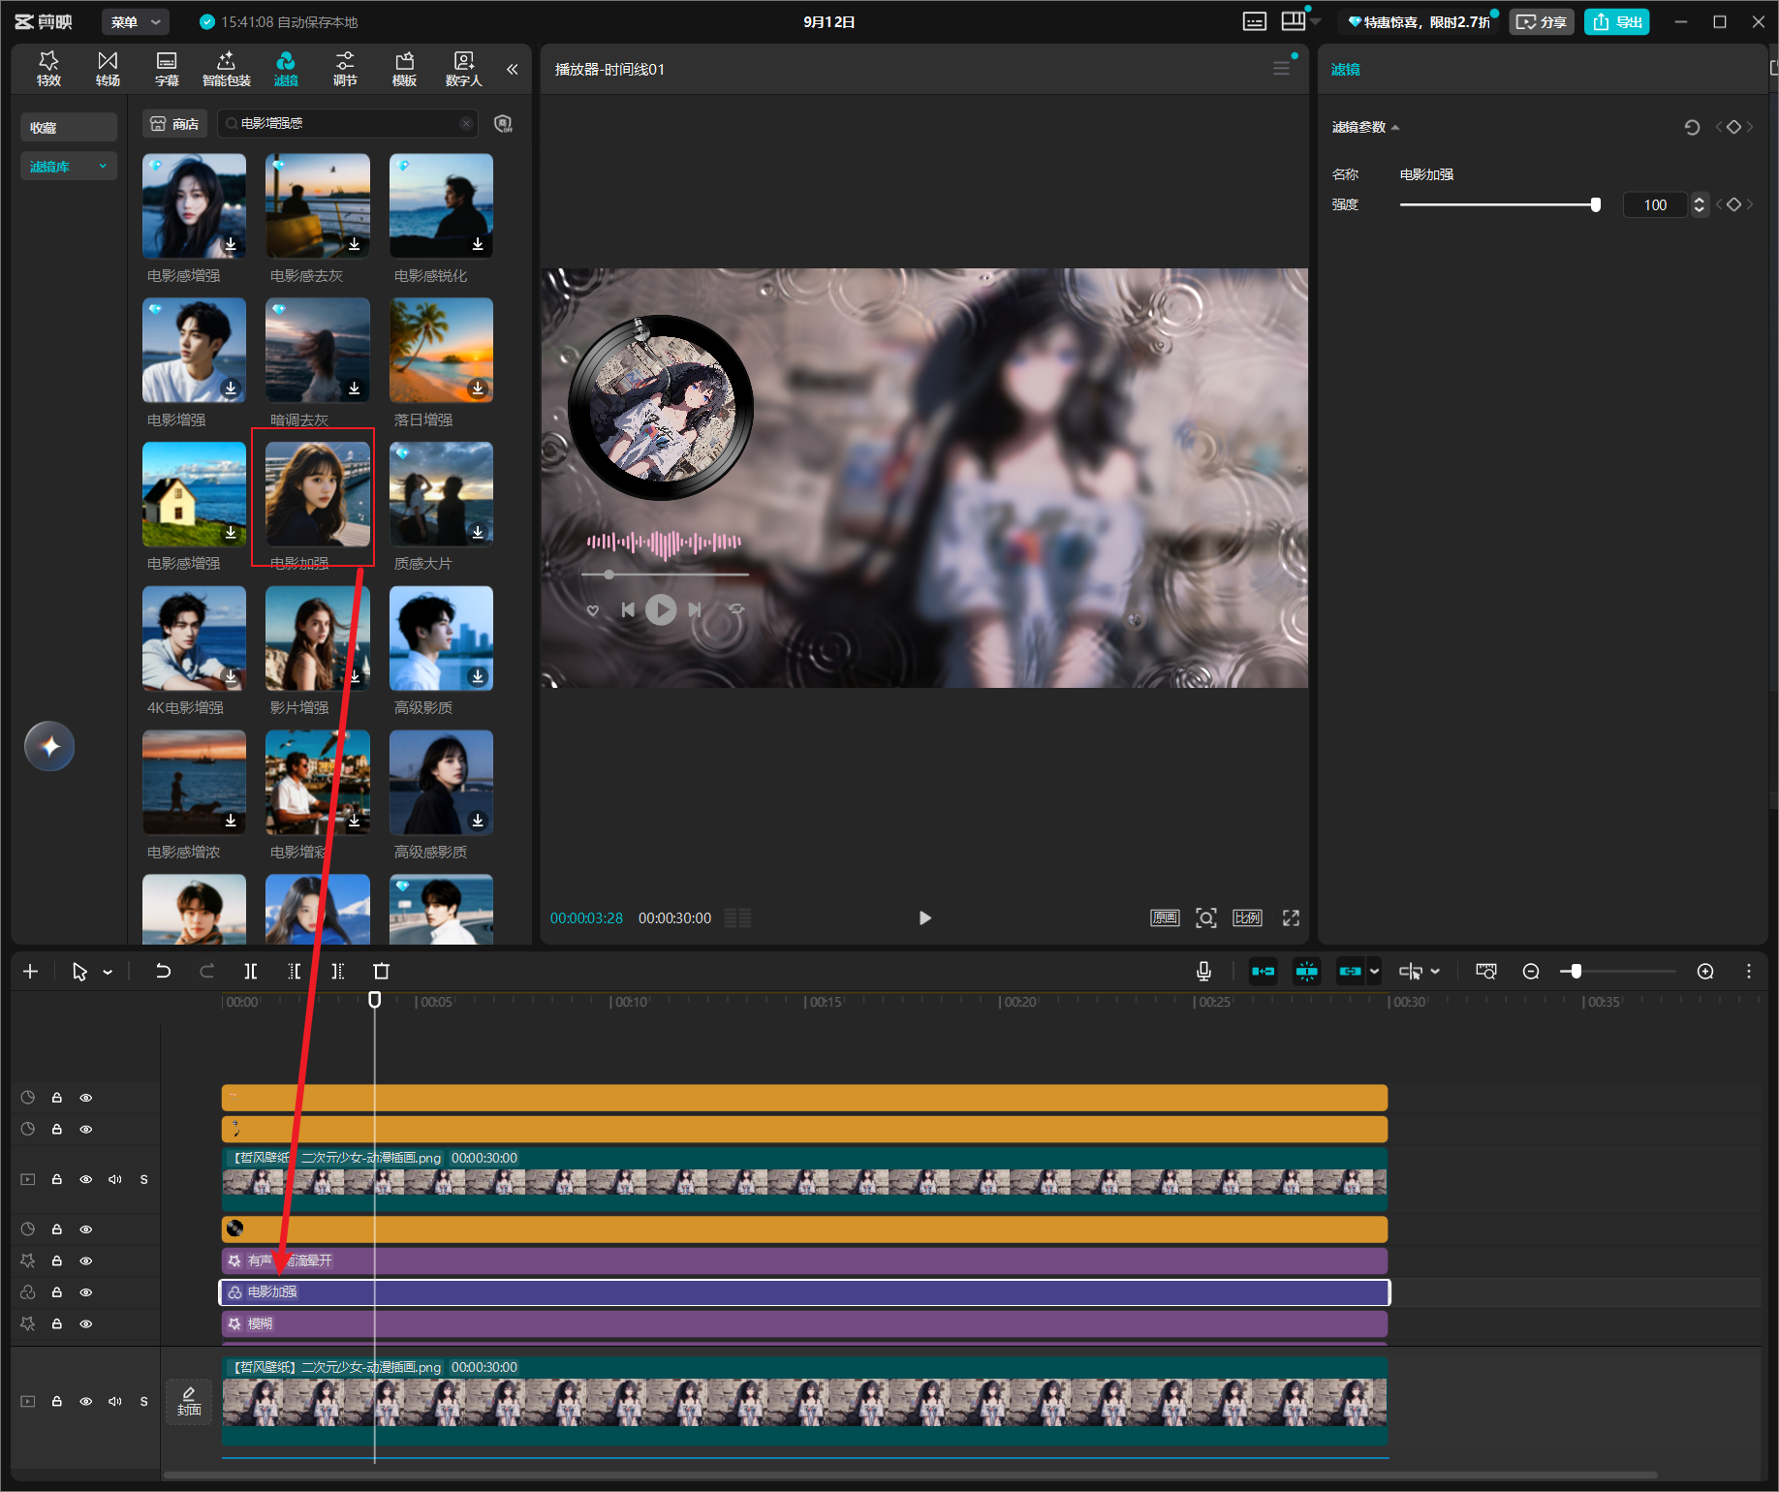The height and width of the screenshot is (1492, 1779).
Task: Delete the part left of the playhead
Action: tap(295, 971)
